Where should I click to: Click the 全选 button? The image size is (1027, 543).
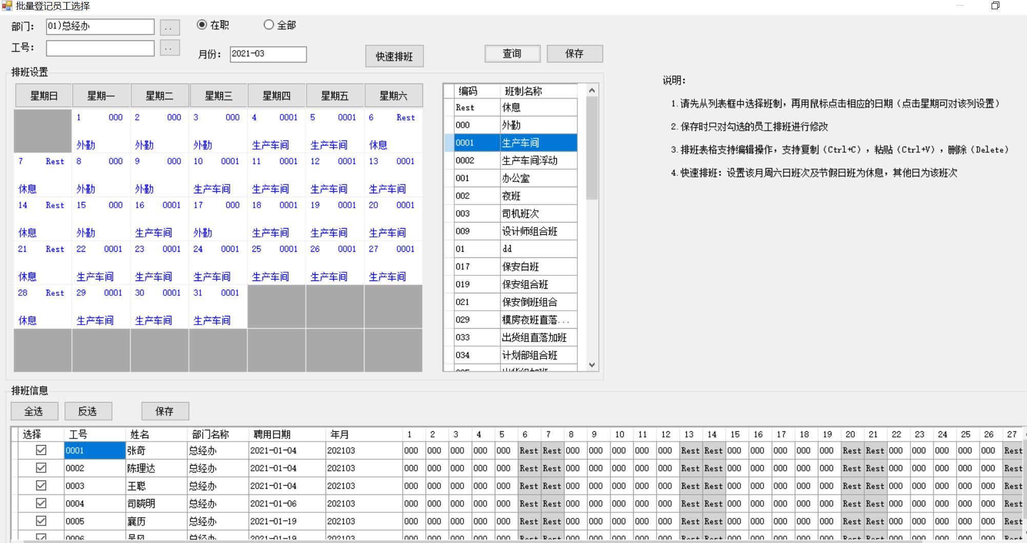pos(34,411)
